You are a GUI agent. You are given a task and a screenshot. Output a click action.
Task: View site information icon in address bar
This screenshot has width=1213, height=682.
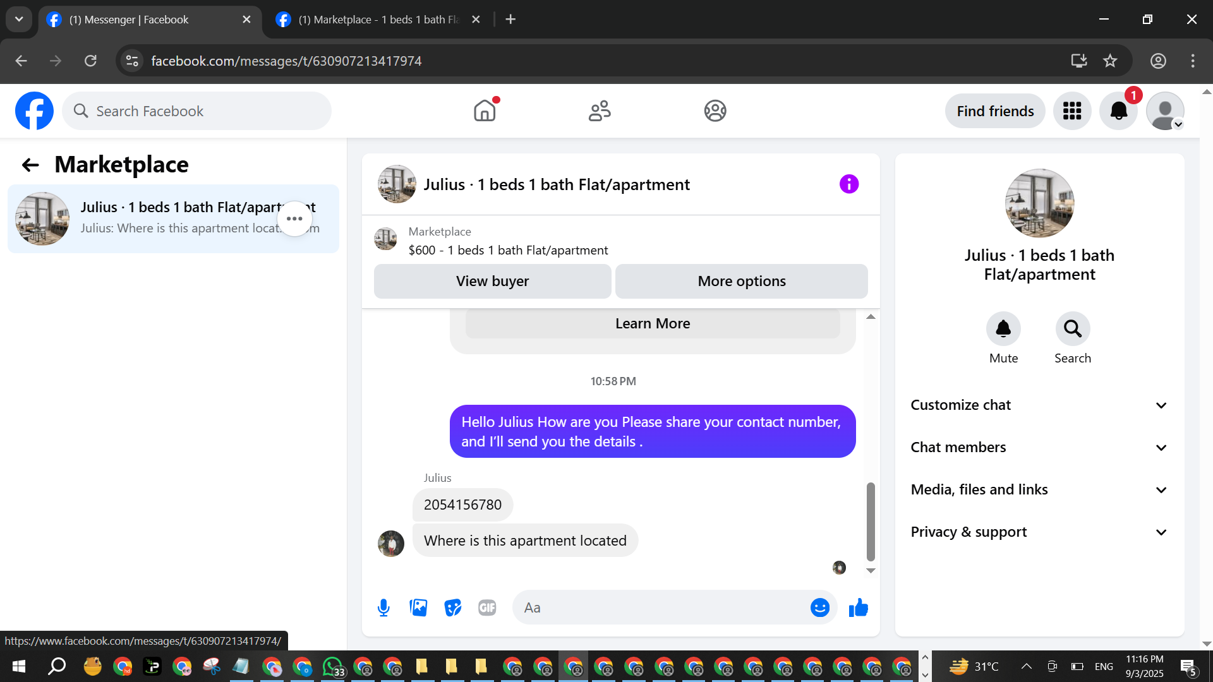(132, 61)
